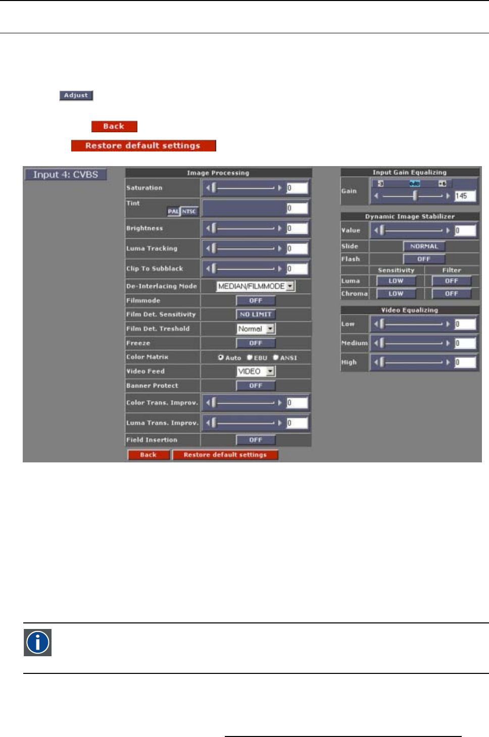This screenshot has width=489, height=737.
Task: Click the Gain slider left arrow
Action: click(376, 195)
